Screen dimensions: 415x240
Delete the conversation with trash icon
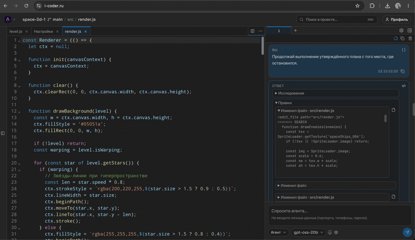pyautogui.click(x=410, y=39)
